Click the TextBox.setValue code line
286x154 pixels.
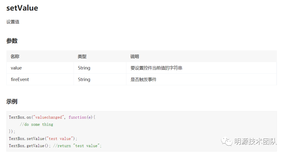43,139
